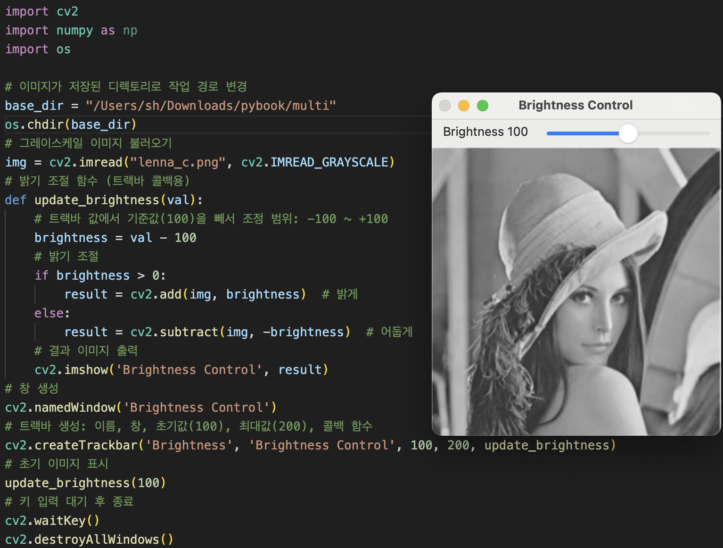
Task: Click the 'brightness = val - 100' line
Action: (115, 238)
